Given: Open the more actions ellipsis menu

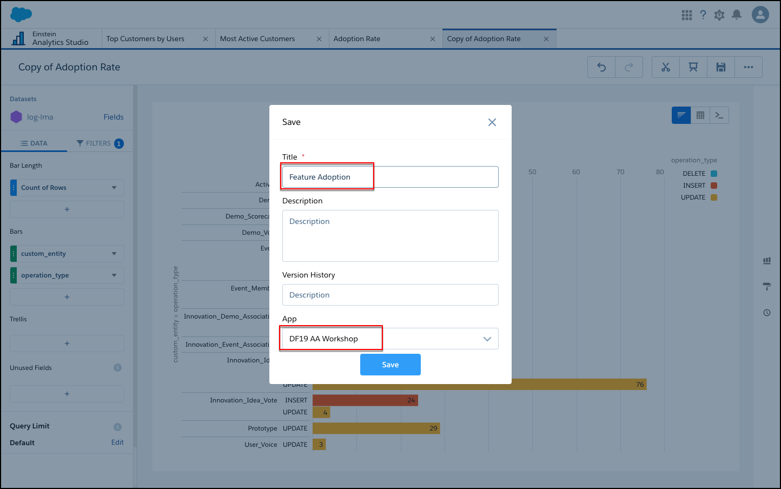Looking at the screenshot, I should pyautogui.click(x=749, y=67).
